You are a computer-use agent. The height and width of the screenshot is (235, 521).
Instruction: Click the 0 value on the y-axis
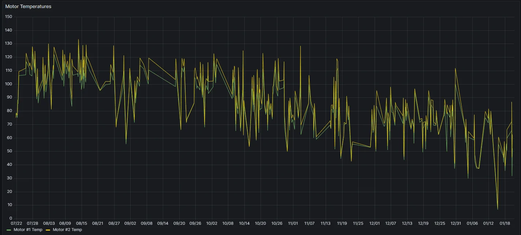pyautogui.click(x=11, y=219)
